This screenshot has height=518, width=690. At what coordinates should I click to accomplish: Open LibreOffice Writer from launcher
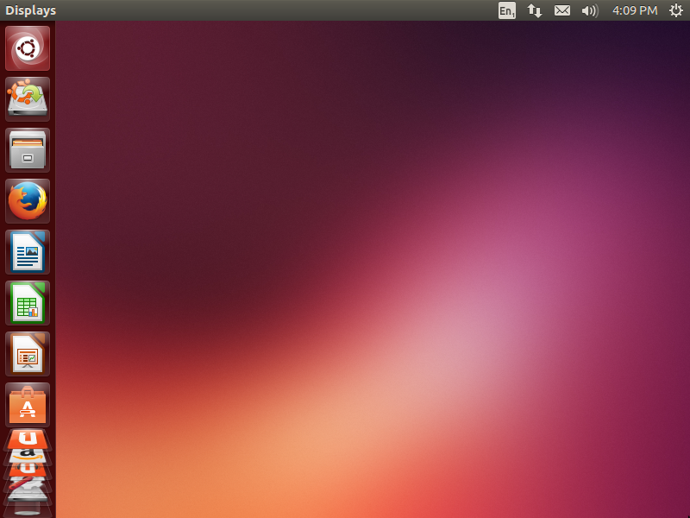pos(28,251)
